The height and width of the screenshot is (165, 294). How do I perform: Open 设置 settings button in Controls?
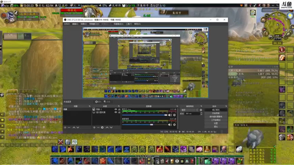coord(216,123)
